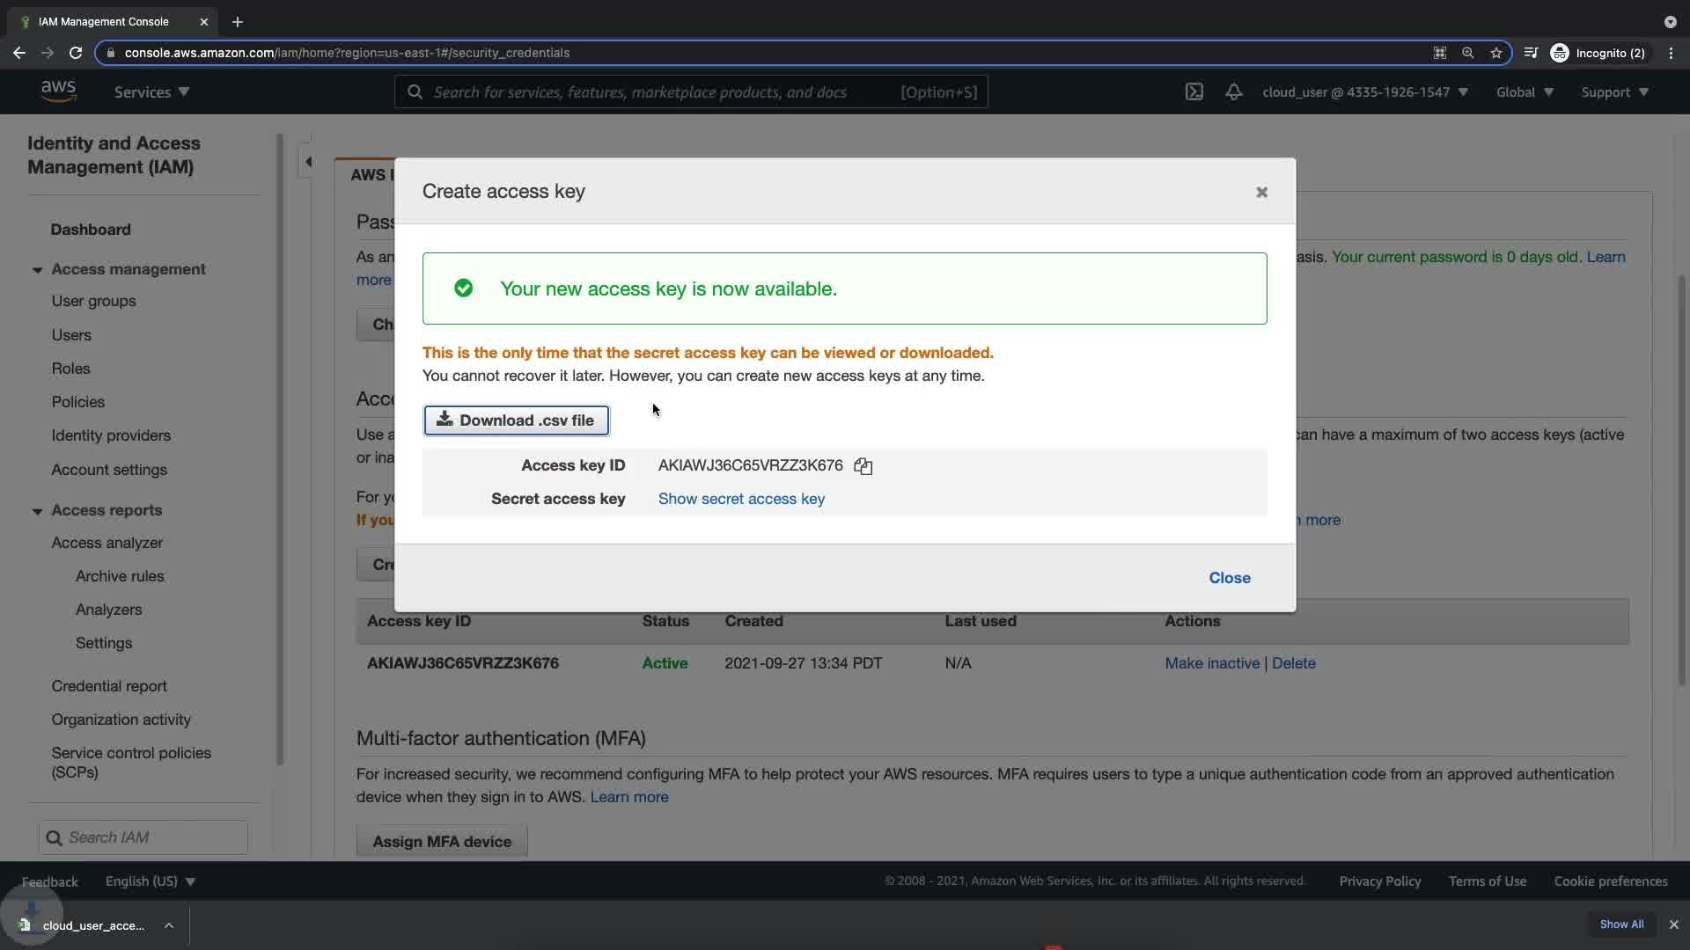Collapse the IAM sidebar arrow
This screenshot has width=1690, height=950.
pyautogui.click(x=308, y=162)
